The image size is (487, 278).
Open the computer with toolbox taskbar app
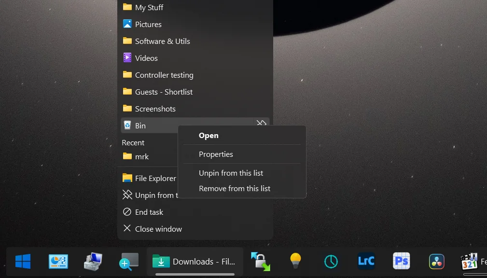[x=93, y=261]
